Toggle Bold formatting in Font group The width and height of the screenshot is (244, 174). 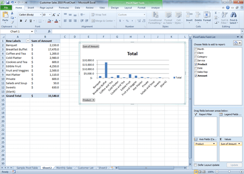pos(21,21)
